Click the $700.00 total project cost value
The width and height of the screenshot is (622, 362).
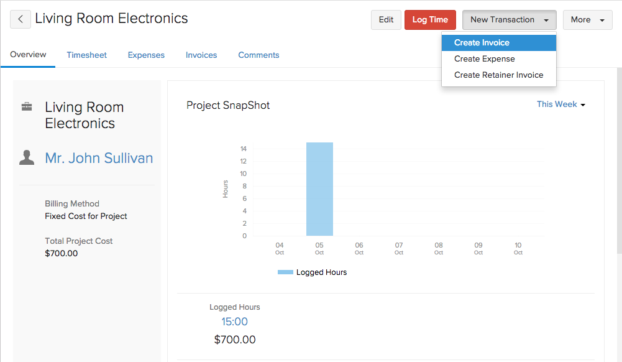click(x=61, y=253)
